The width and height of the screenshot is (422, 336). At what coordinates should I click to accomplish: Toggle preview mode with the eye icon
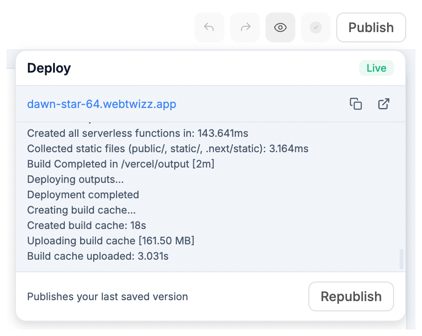280,27
